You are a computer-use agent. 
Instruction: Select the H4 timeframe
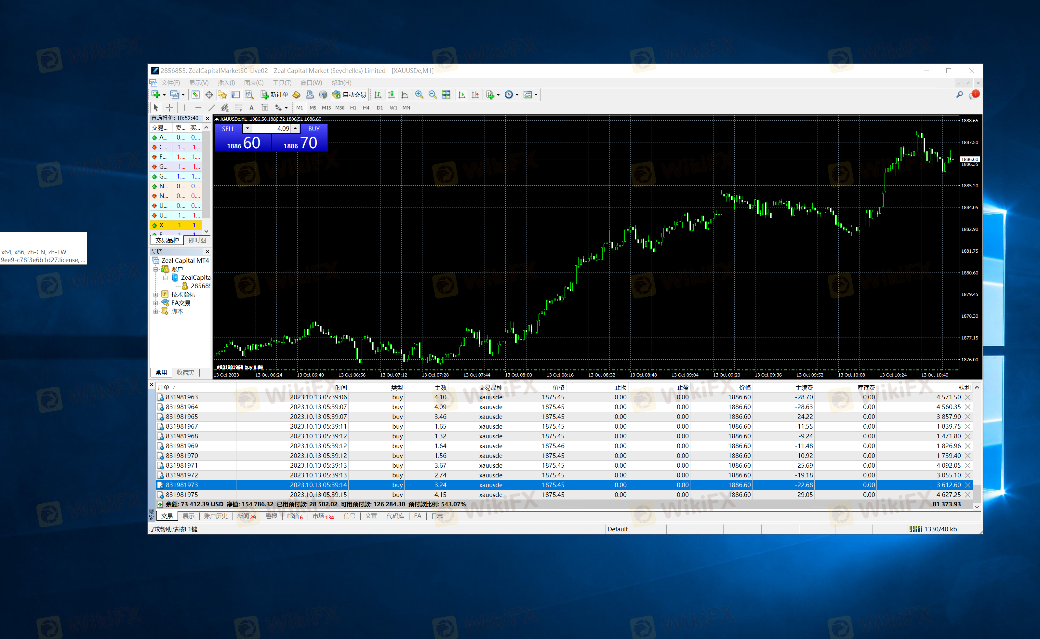(x=366, y=108)
